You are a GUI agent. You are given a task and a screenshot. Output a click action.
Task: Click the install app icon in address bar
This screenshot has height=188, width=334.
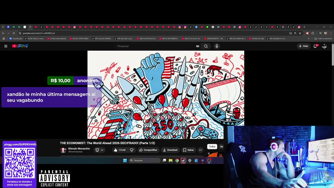tap(290, 33)
